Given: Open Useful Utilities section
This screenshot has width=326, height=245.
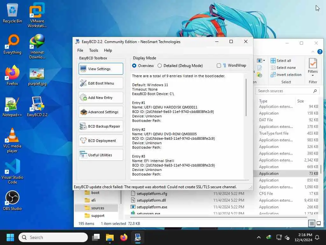Looking at the screenshot, I should click(x=101, y=155).
